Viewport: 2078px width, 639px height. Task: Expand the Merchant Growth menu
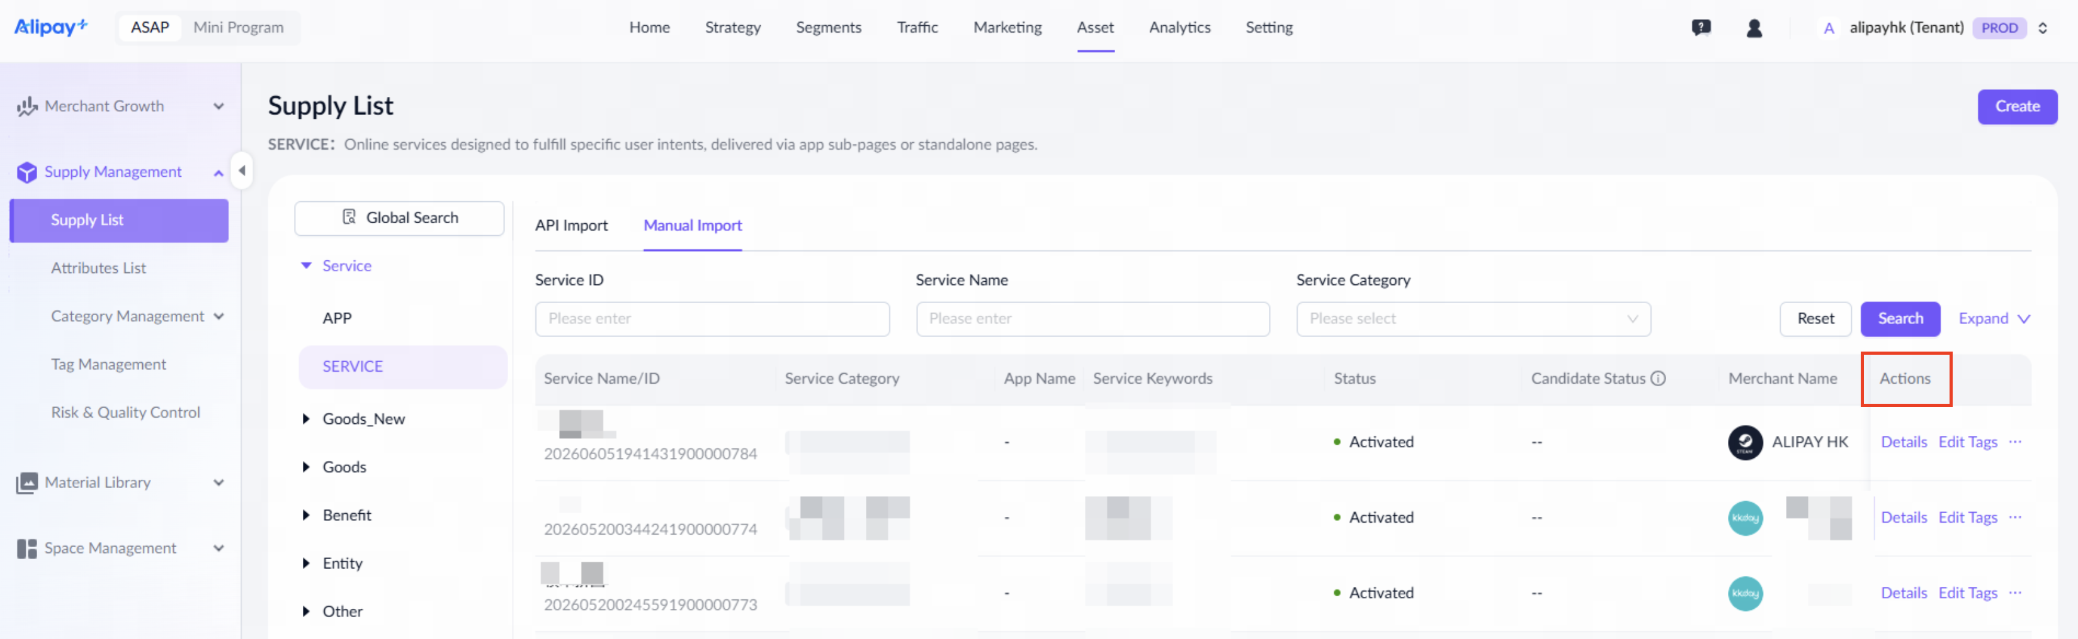(x=219, y=106)
